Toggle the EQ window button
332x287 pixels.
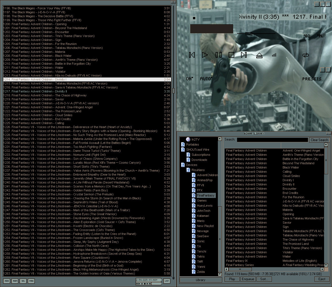point(307,36)
